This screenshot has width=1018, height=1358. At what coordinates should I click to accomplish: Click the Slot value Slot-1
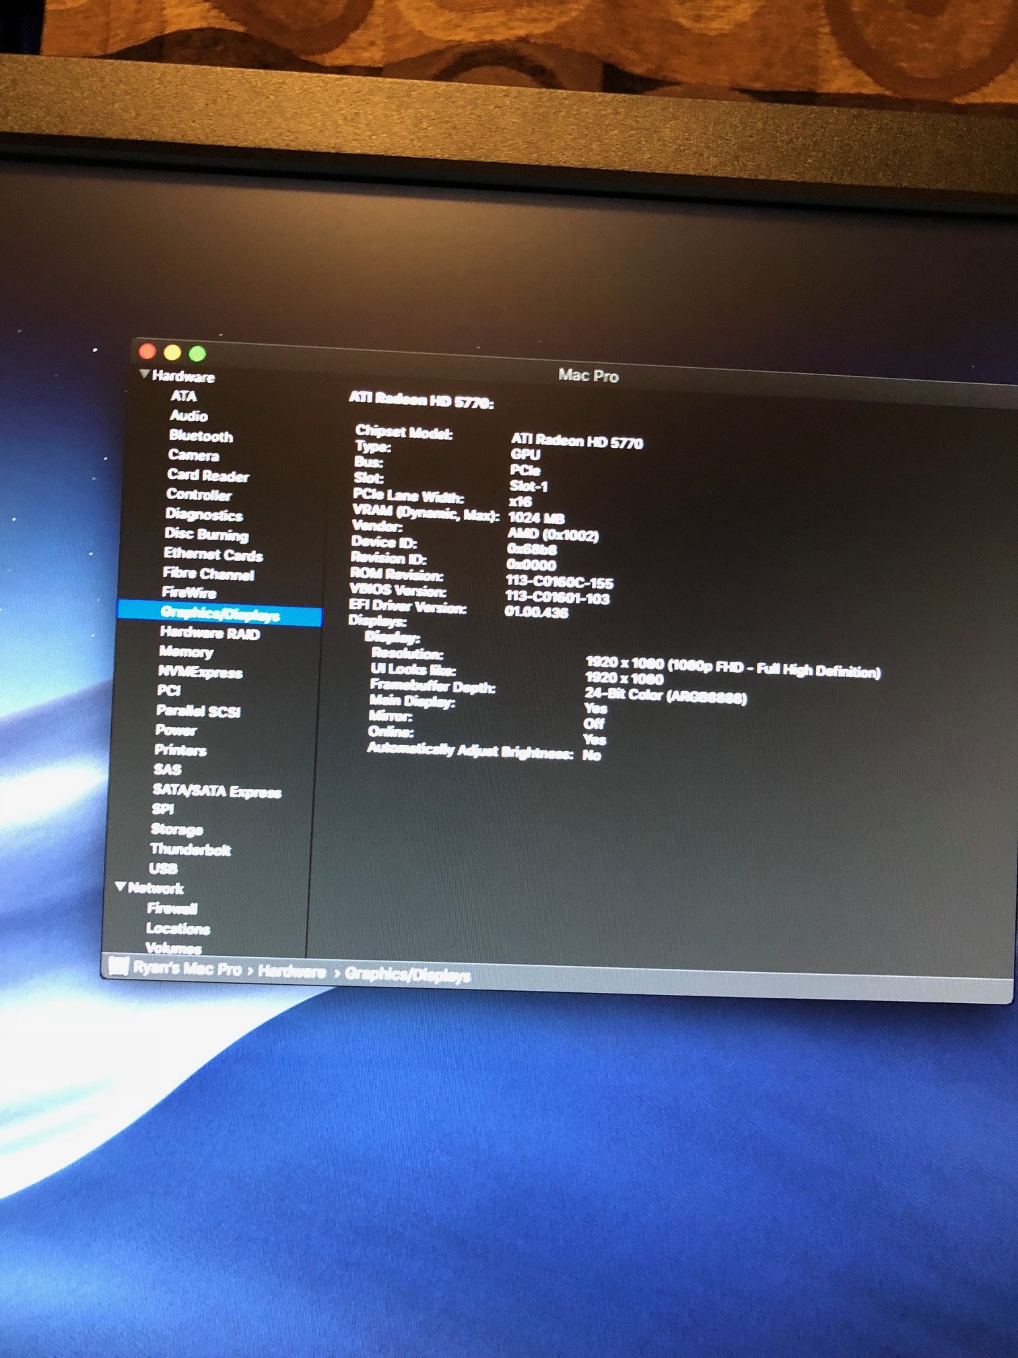(529, 486)
